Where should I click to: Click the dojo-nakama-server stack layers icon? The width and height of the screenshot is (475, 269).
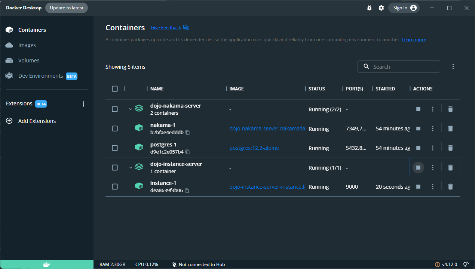[139, 109]
